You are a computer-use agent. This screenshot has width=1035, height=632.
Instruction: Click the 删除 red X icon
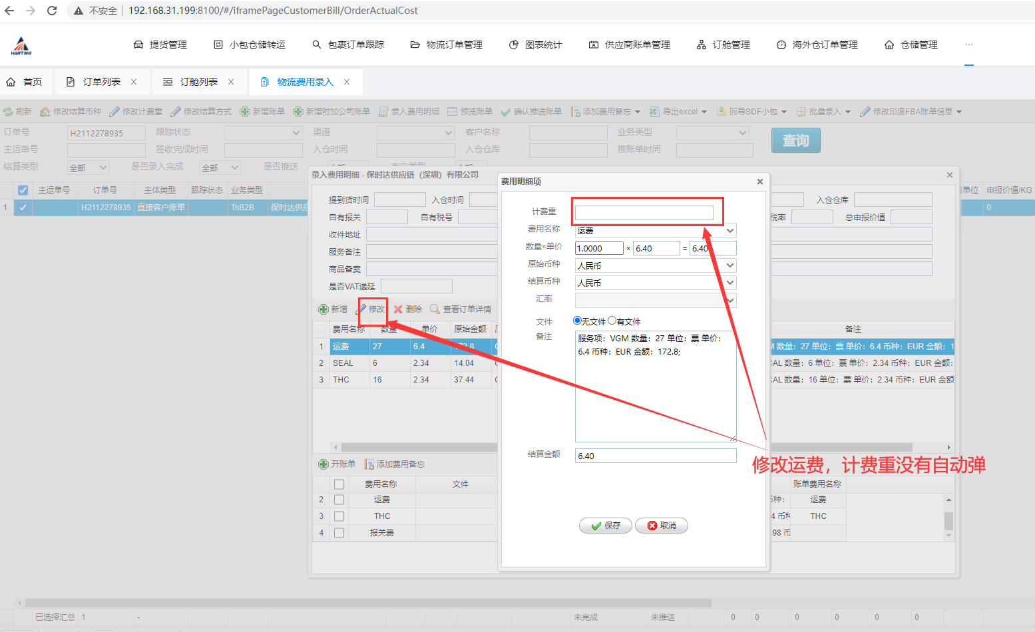(x=398, y=309)
